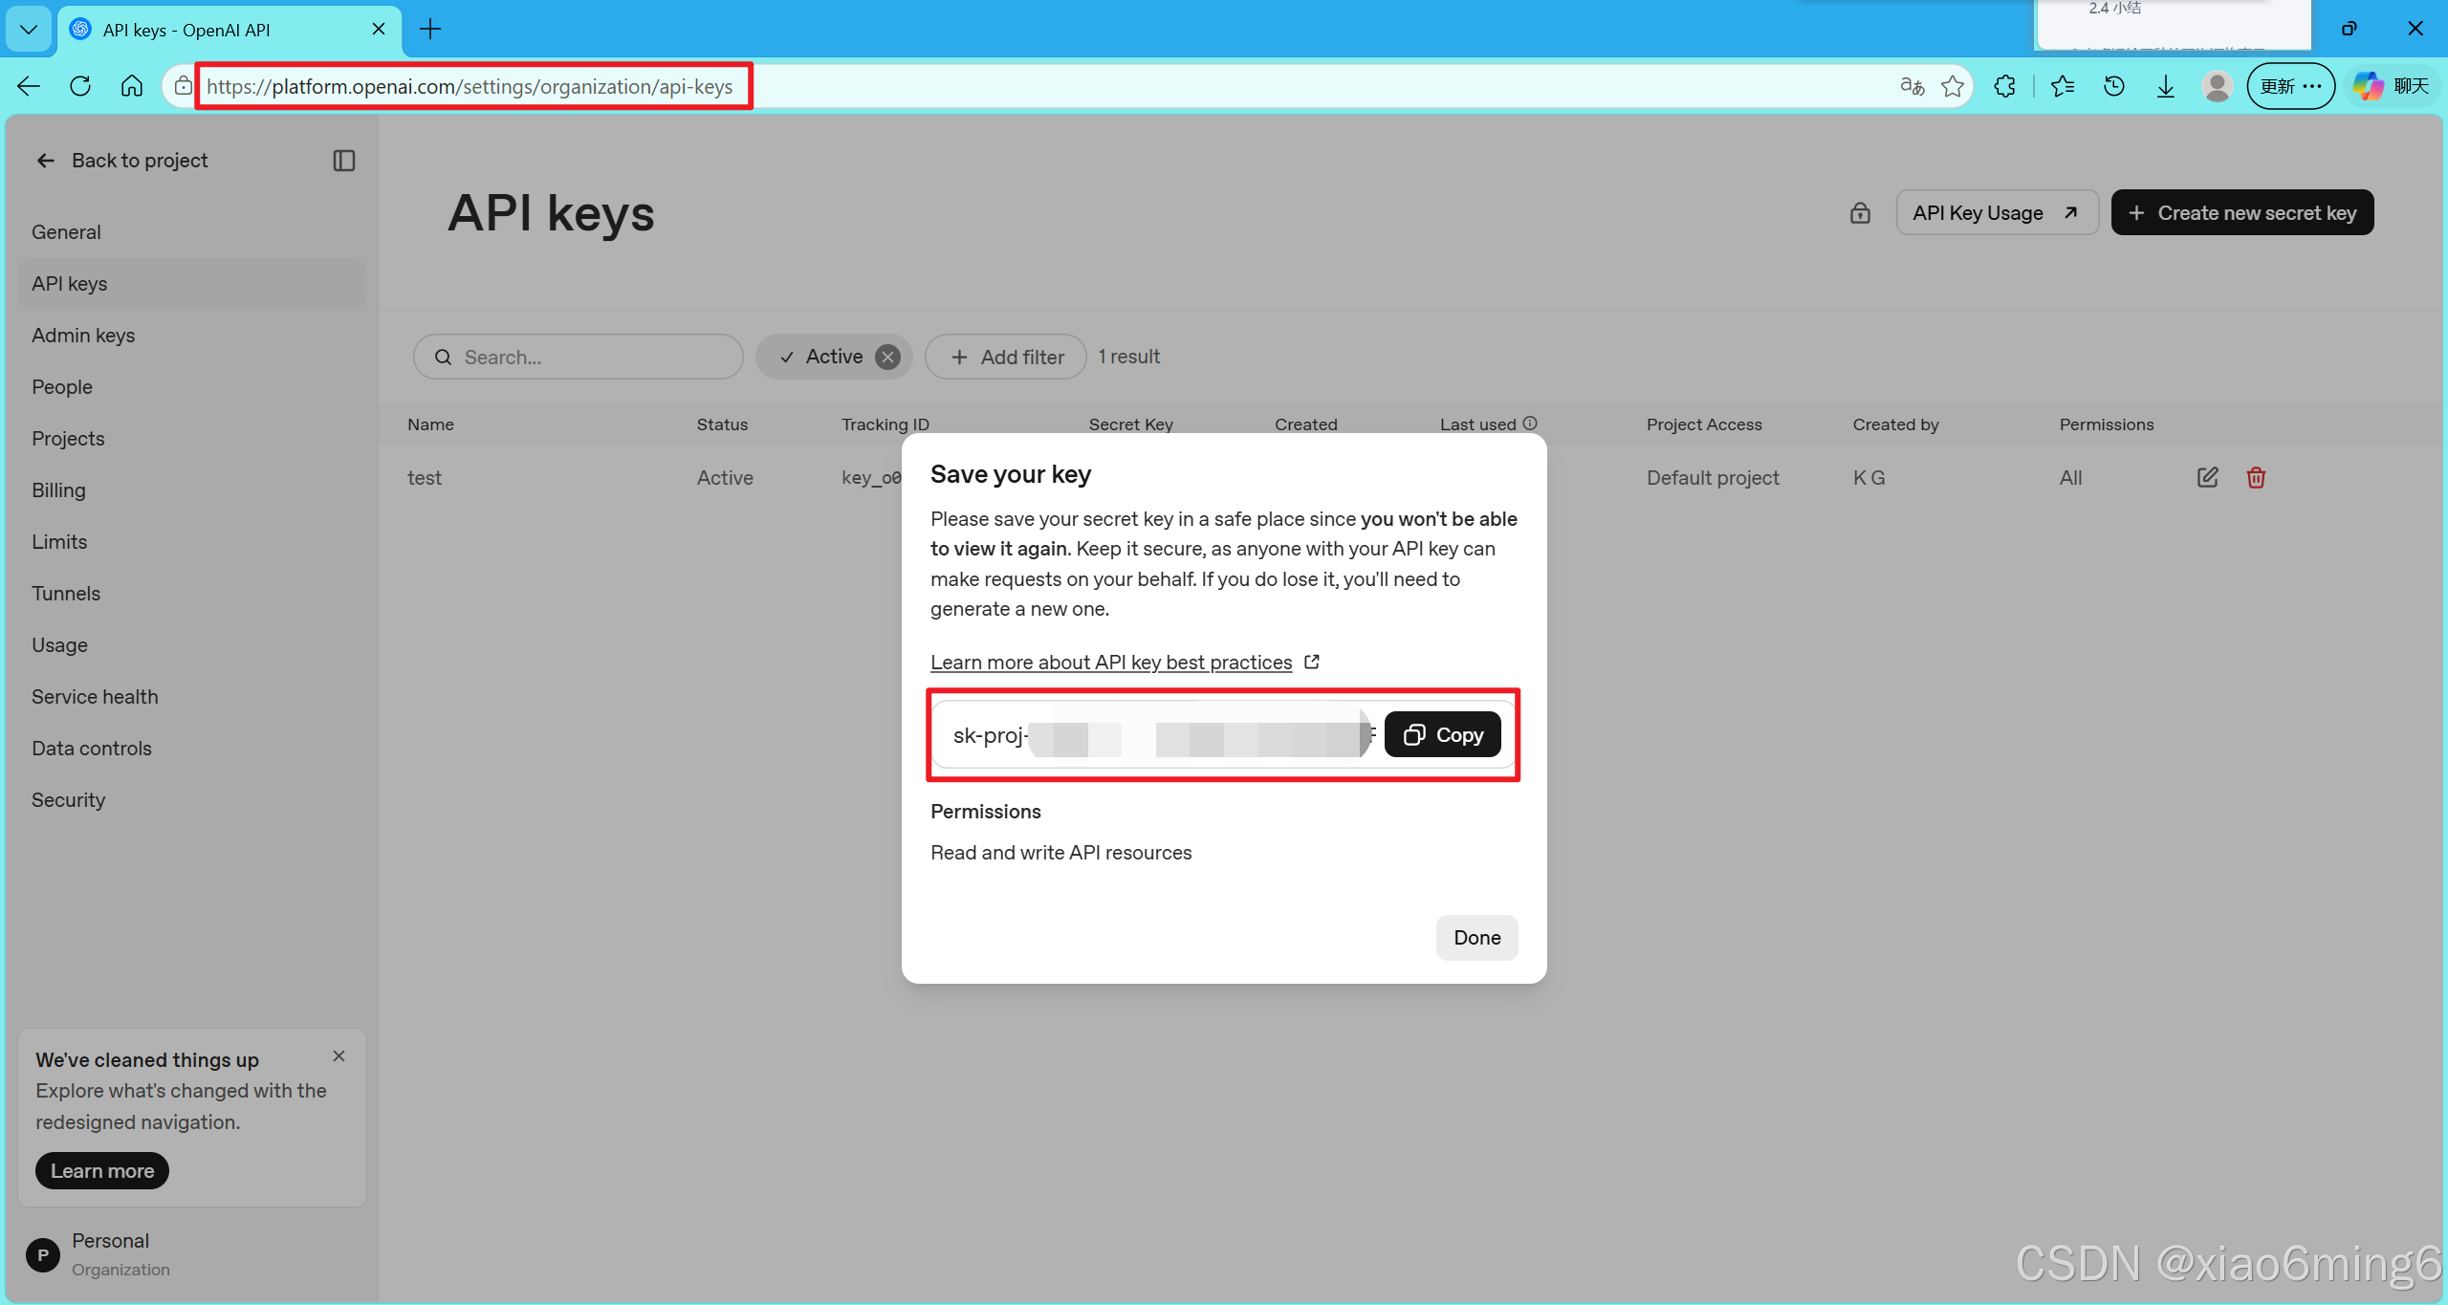Open browser extensions puzzle icon
The image size is (2448, 1305).
click(2005, 86)
